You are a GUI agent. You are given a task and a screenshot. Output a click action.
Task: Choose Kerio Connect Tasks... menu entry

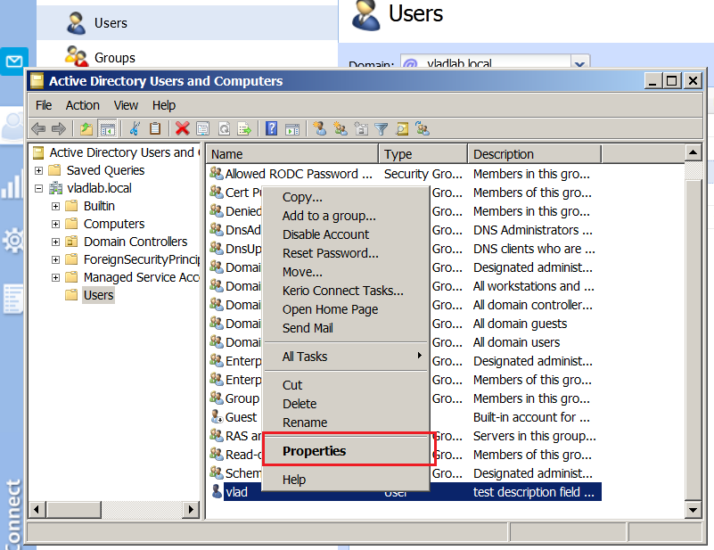coord(346,291)
